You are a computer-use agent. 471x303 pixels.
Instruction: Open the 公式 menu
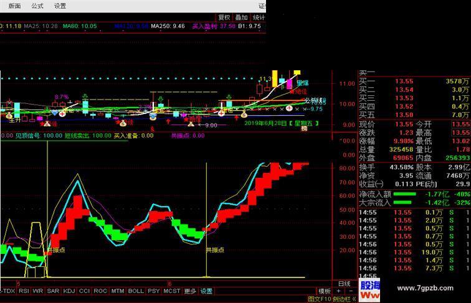(37, 6)
